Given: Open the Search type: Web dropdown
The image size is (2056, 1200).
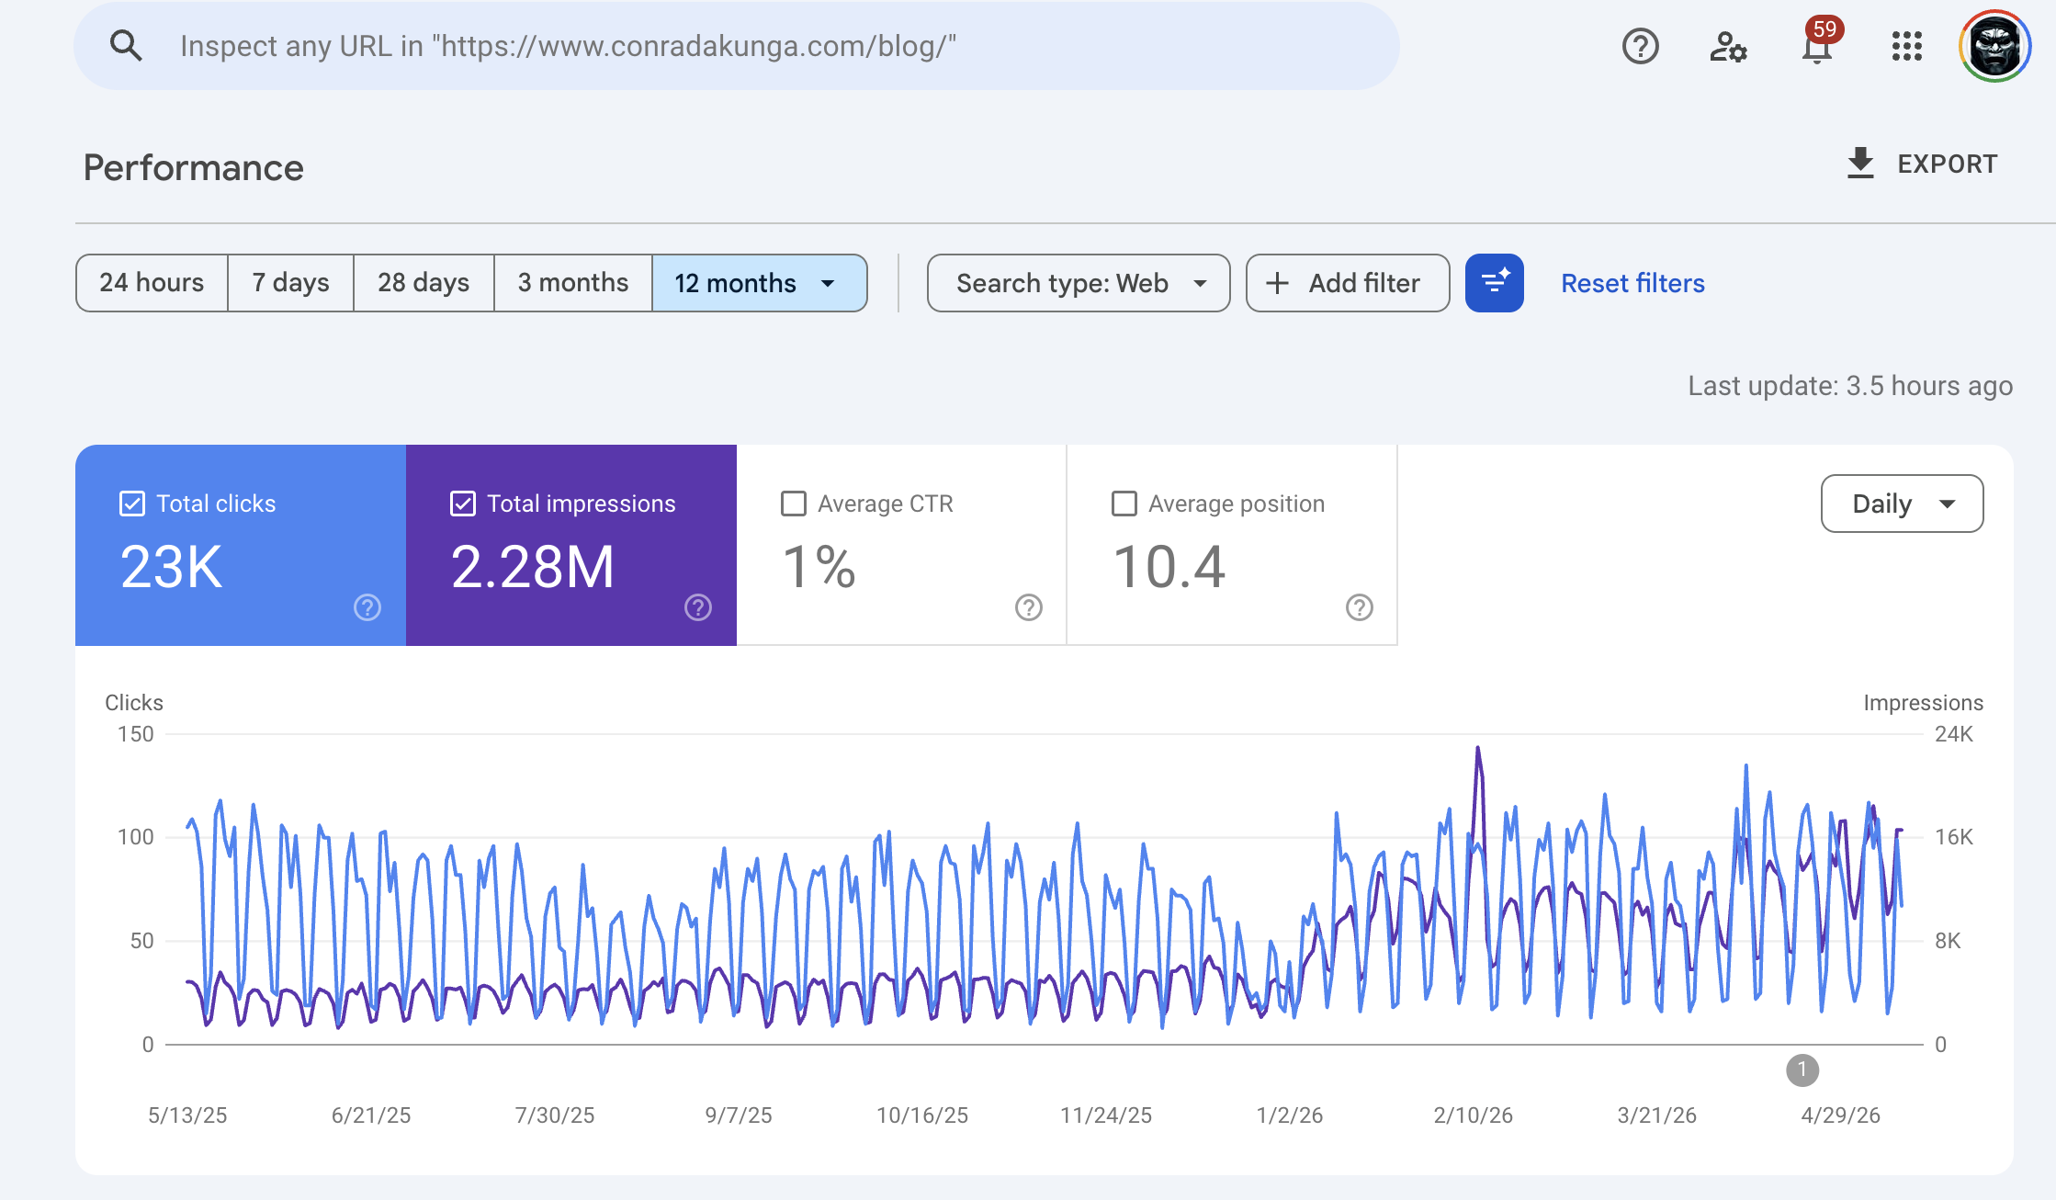Looking at the screenshot, I should 1079,283.
